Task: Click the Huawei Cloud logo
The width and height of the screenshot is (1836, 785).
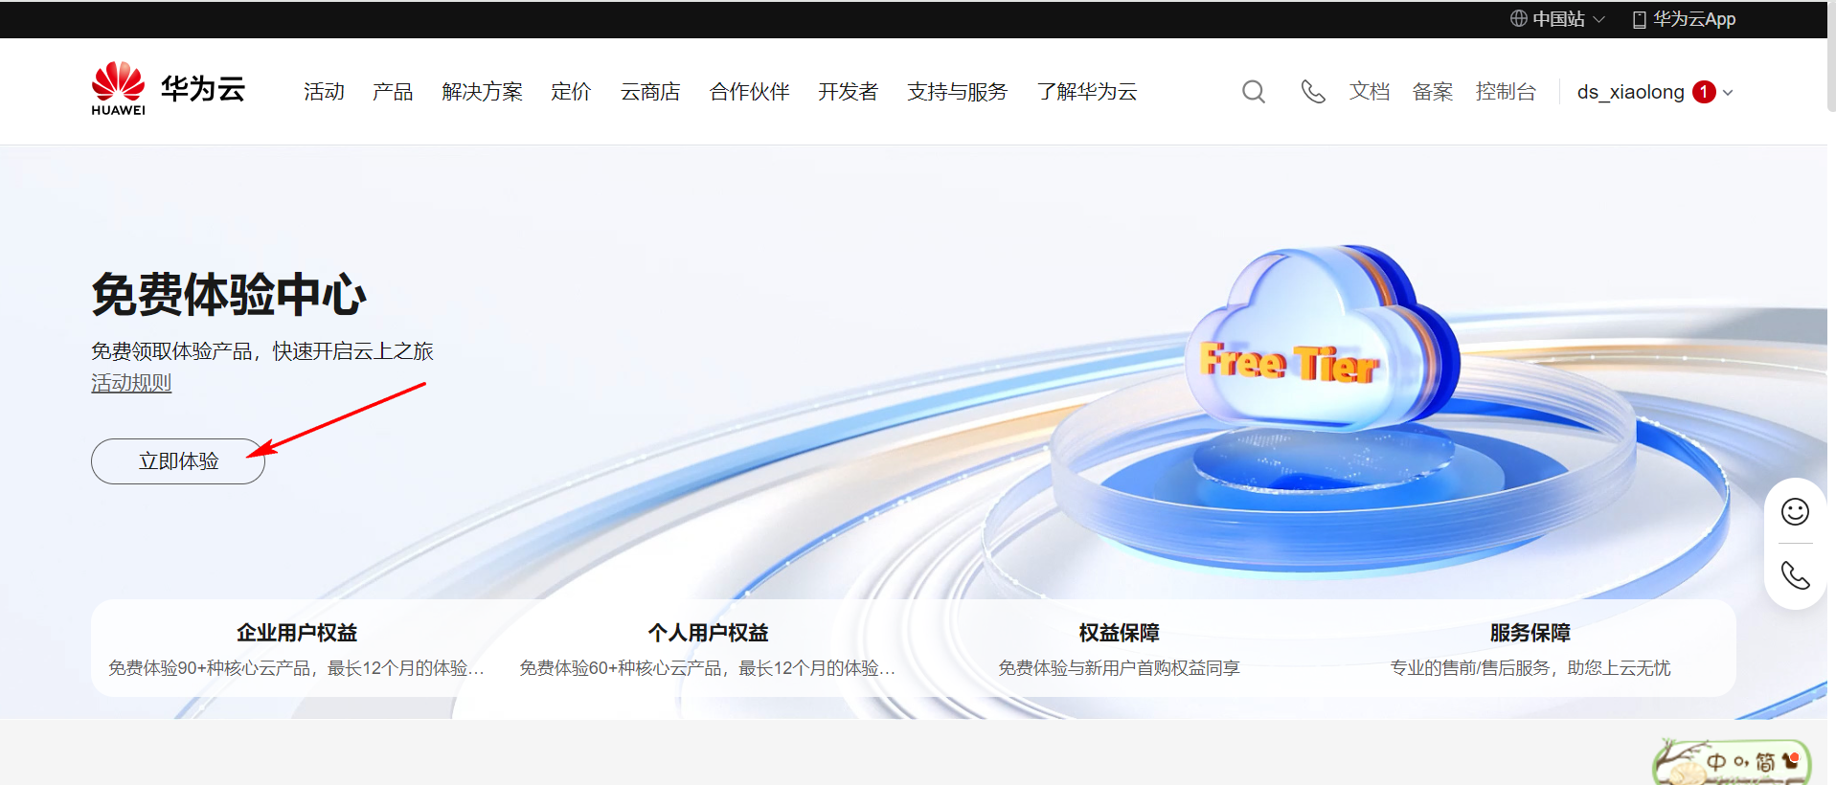Action: click(168, 90)
